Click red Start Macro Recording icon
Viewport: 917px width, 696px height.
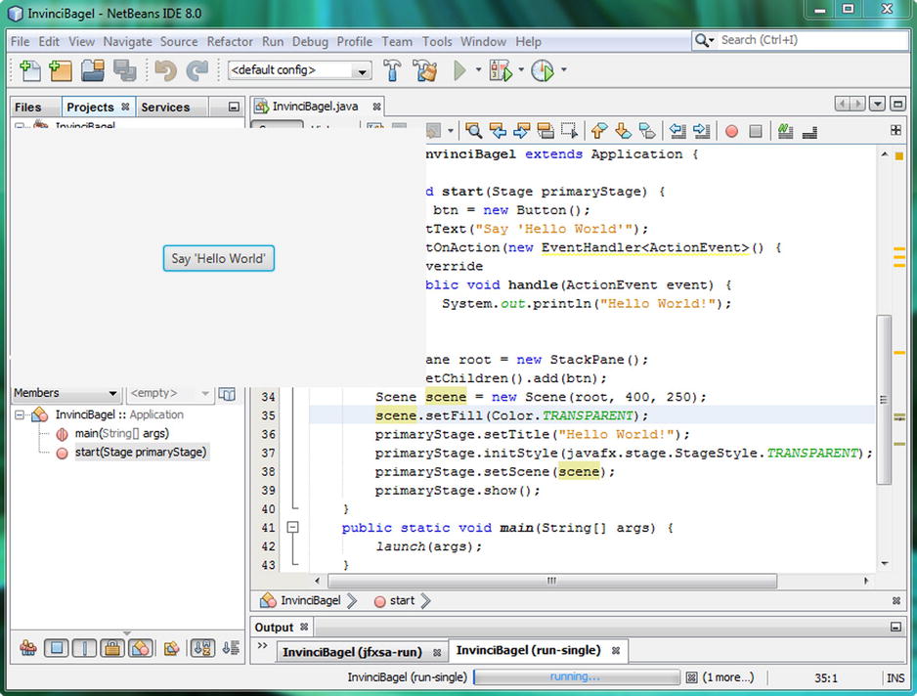pyautogui.click(x=731, y=131)
